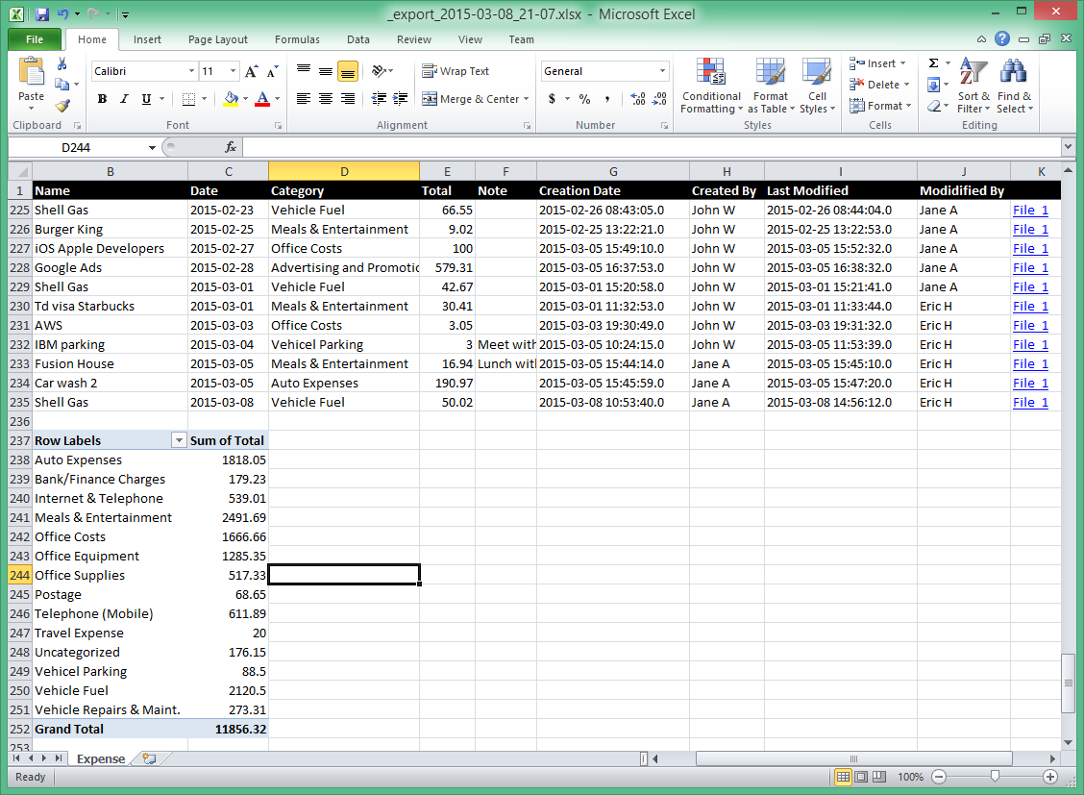Image resolution: width=1084 pixels, height=795 pixels.
Task: Toggle Middle Align
Action: pos(326,70)
